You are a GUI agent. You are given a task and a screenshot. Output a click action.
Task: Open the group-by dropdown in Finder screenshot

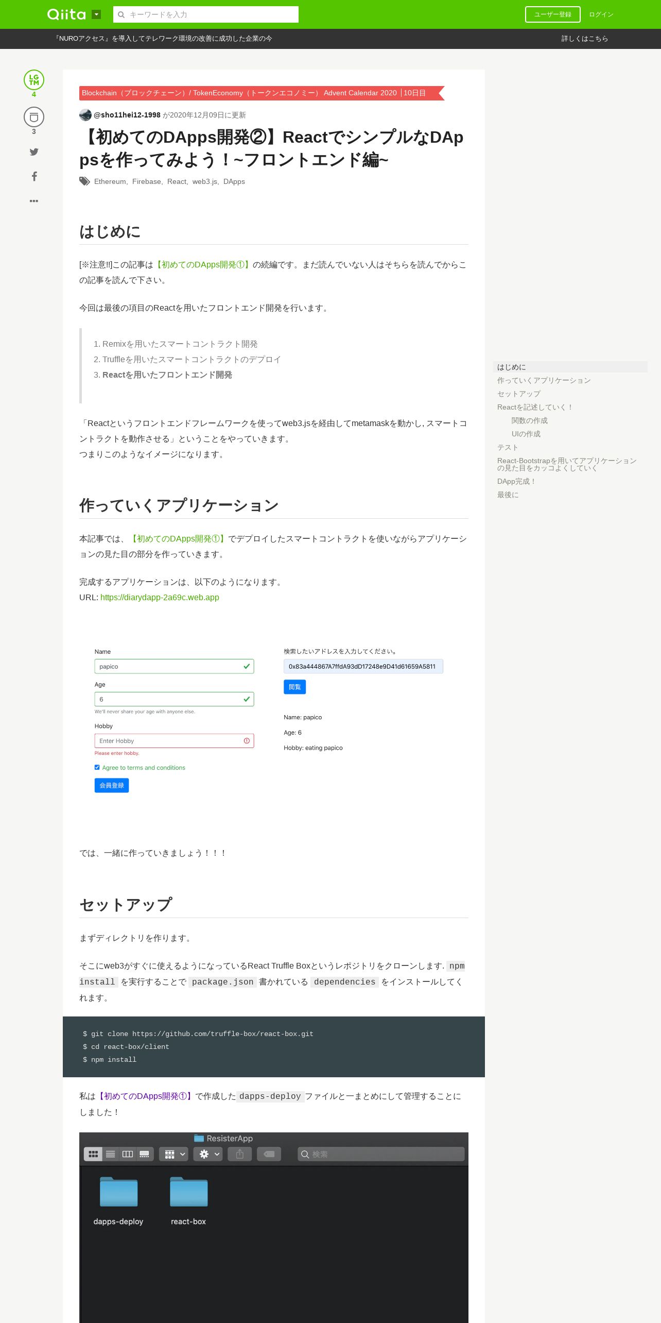pos(173,1154)
